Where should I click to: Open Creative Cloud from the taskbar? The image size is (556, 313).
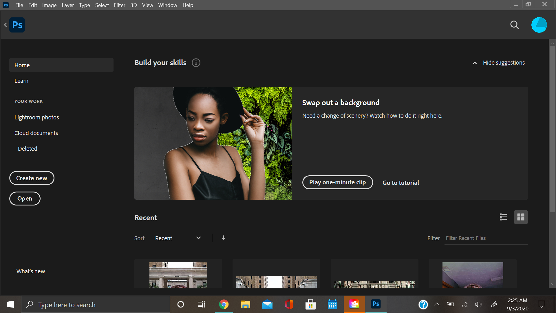(354, 304)
